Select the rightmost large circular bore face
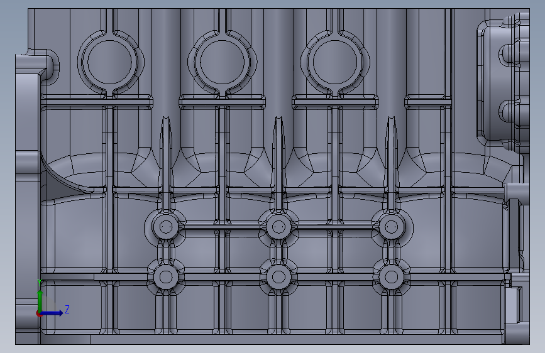545x353 pixels. coord(335,62)
